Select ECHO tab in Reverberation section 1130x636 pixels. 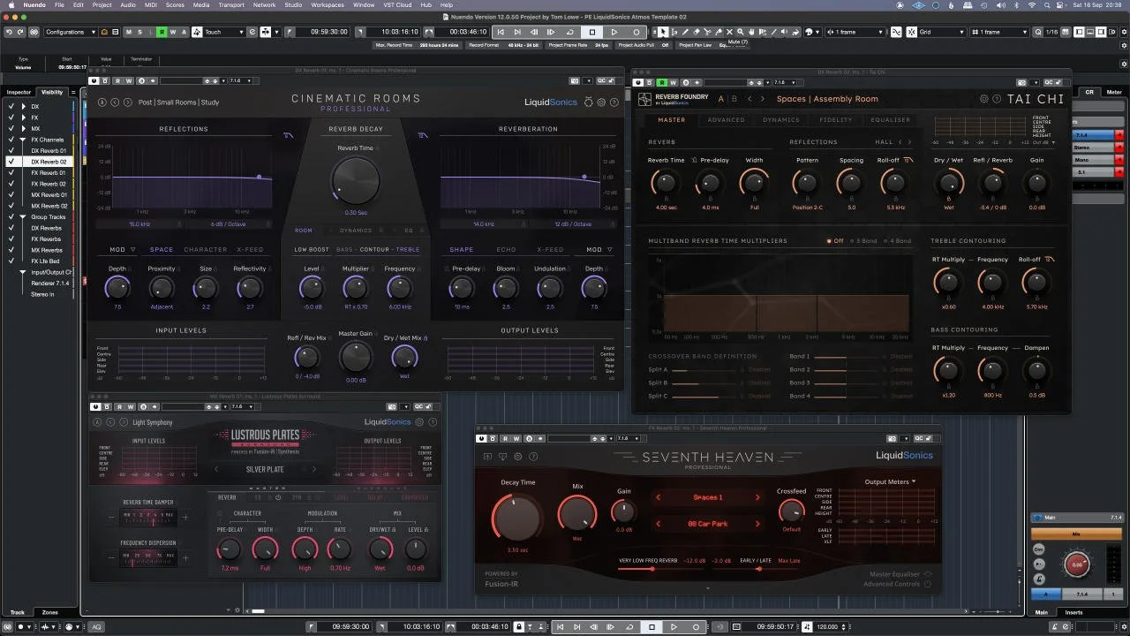pyautogui.click(x=506, y=250)
